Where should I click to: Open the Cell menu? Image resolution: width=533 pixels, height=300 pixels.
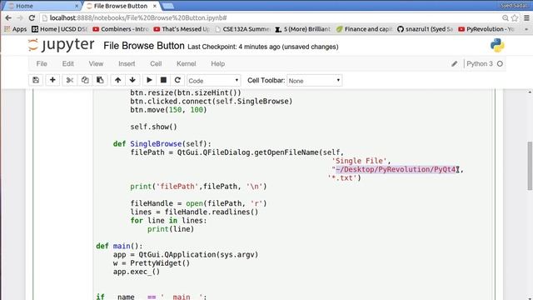156,63
